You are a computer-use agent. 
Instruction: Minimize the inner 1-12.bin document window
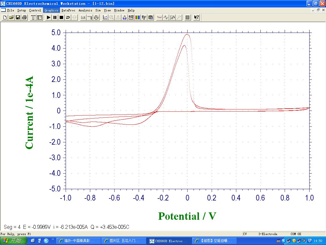point(313,10)
